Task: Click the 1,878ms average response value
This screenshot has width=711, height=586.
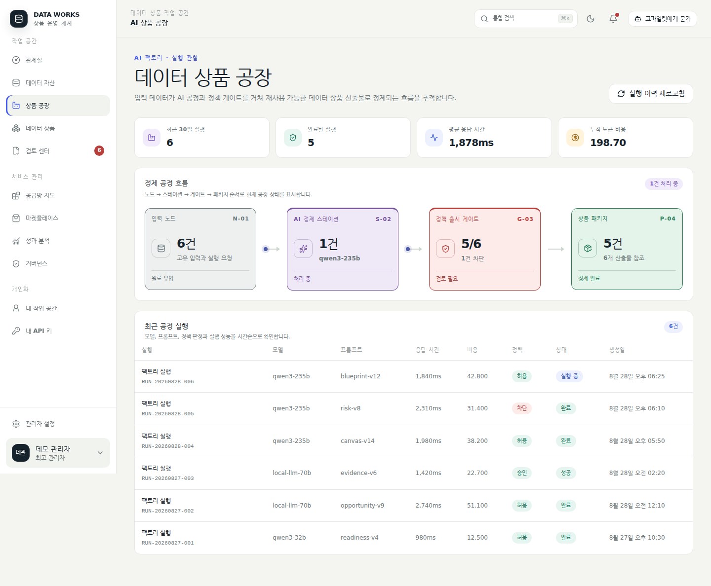Action: click(472, 143)
